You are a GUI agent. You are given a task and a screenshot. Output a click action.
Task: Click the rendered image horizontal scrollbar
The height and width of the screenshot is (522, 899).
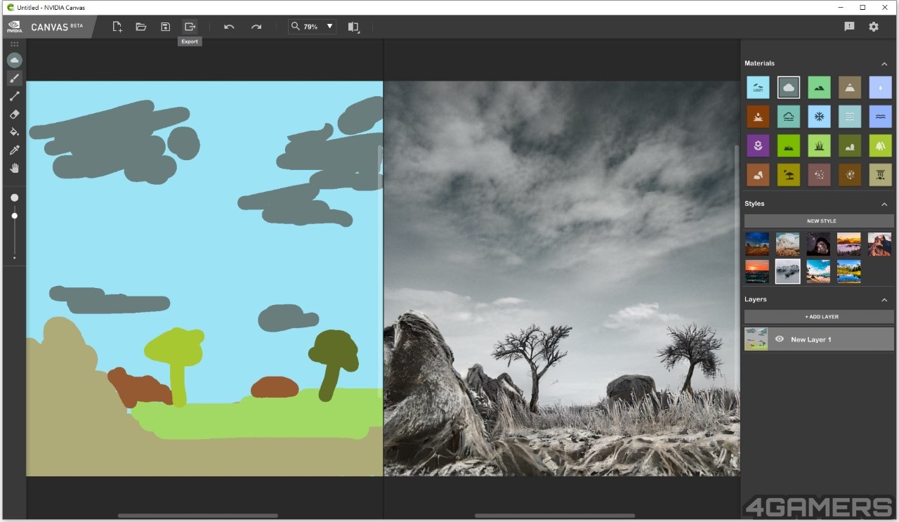click(555, 516)
